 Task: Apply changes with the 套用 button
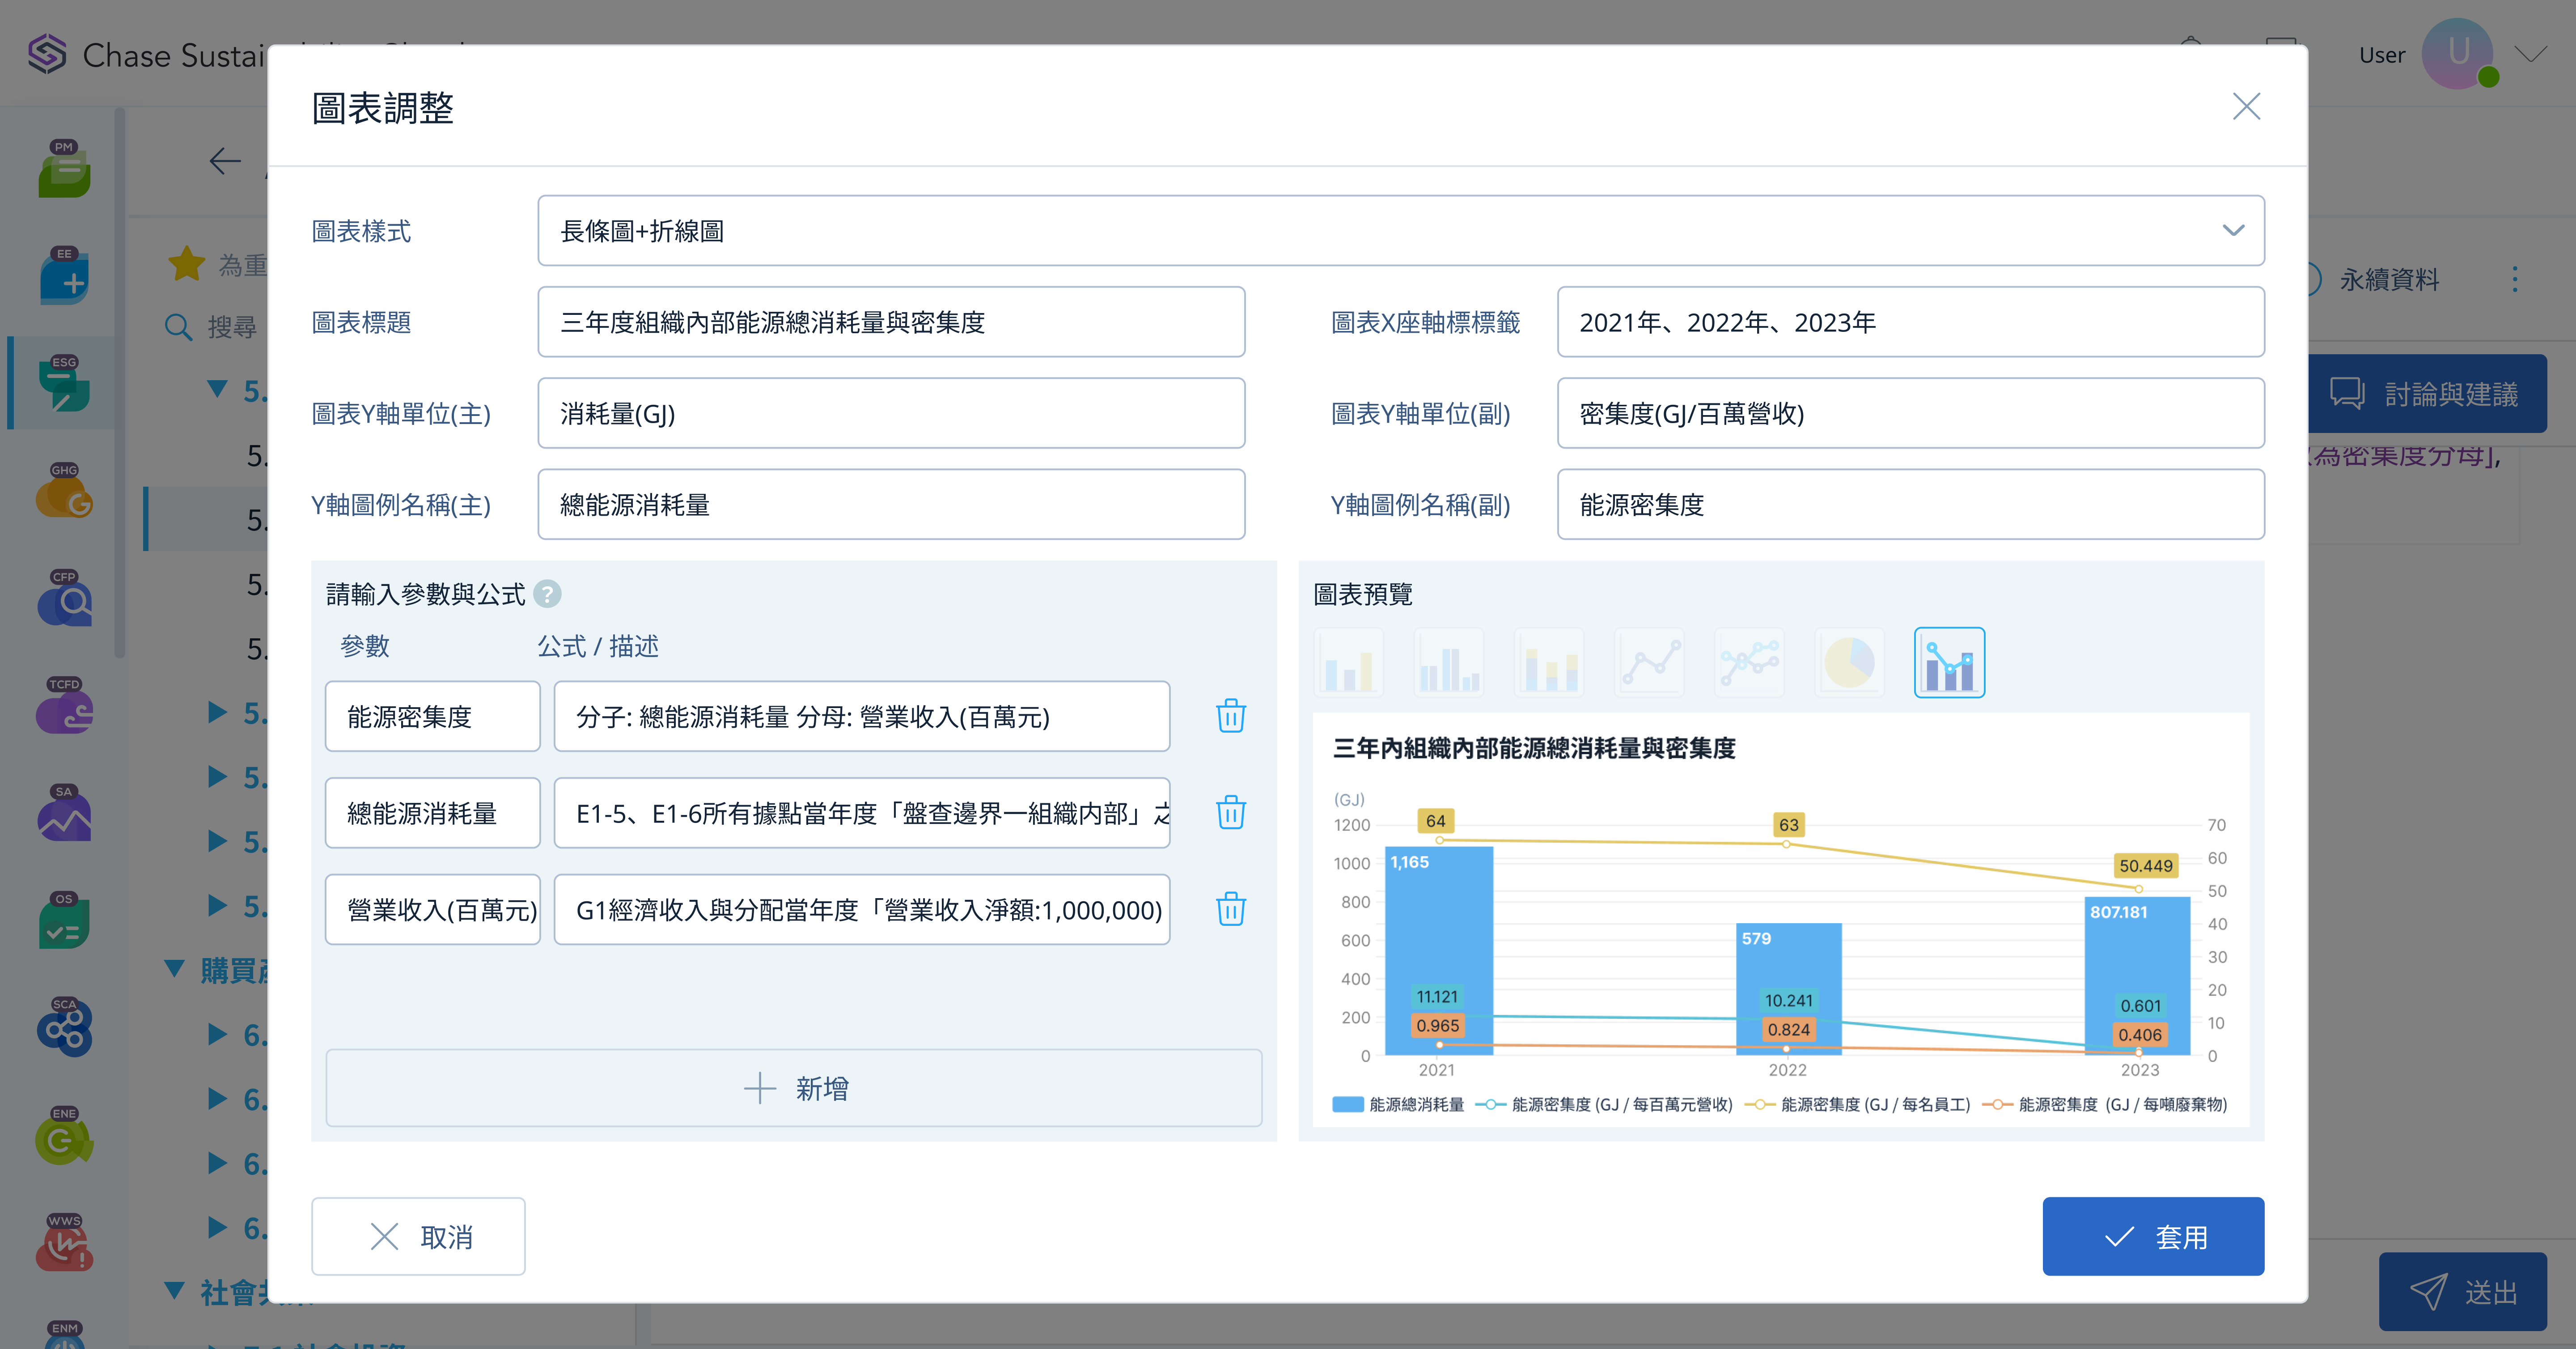pos(2152,1237)
